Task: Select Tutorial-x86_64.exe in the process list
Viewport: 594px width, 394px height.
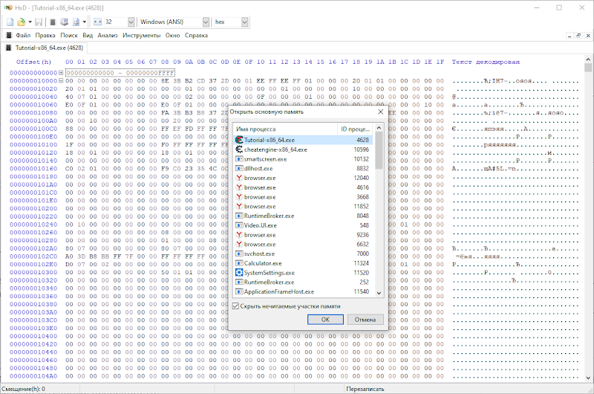Action: point(303,140)
